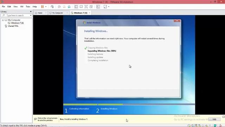This screenshot has height=127, width=225.
Task: Click the send keystrokes hint icon
Action: [x=36, y=119]
